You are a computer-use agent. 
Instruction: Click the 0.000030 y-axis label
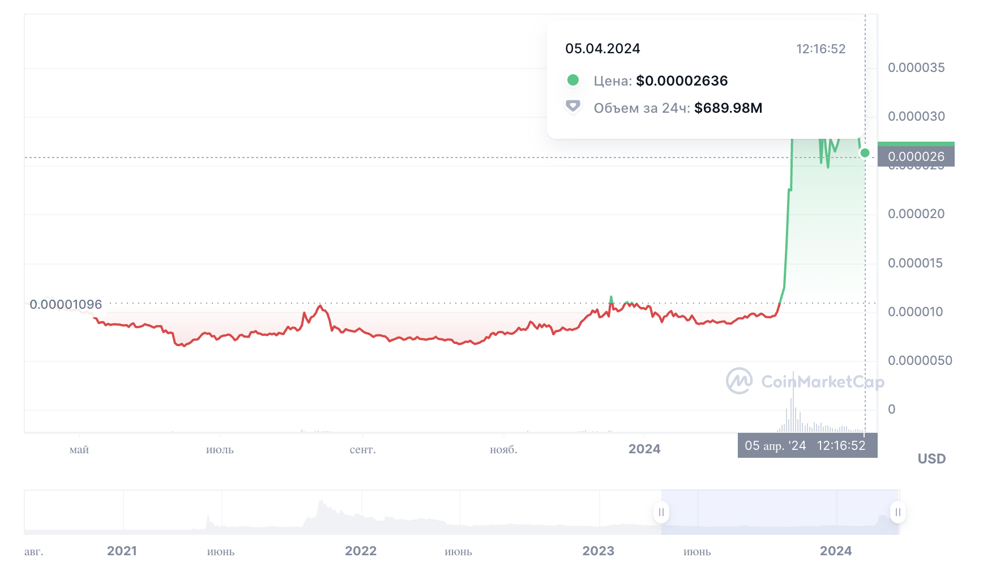point(916,116)
